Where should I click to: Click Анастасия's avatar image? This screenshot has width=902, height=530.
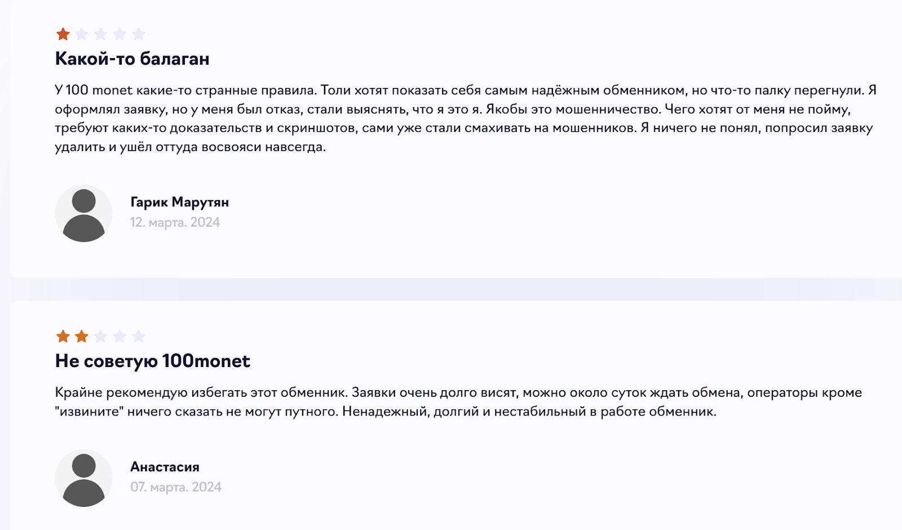[84, 478]
